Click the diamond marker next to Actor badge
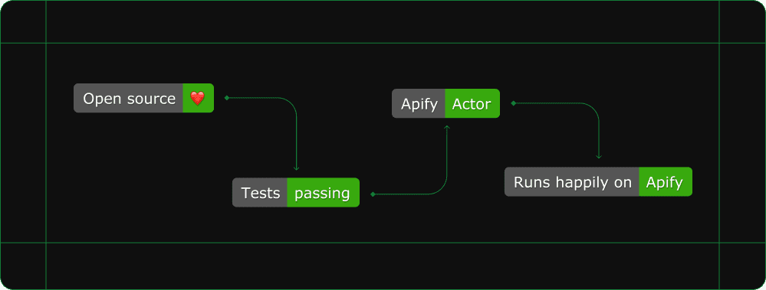The height and width of the screenshot is (290, 766). (513, 103)
